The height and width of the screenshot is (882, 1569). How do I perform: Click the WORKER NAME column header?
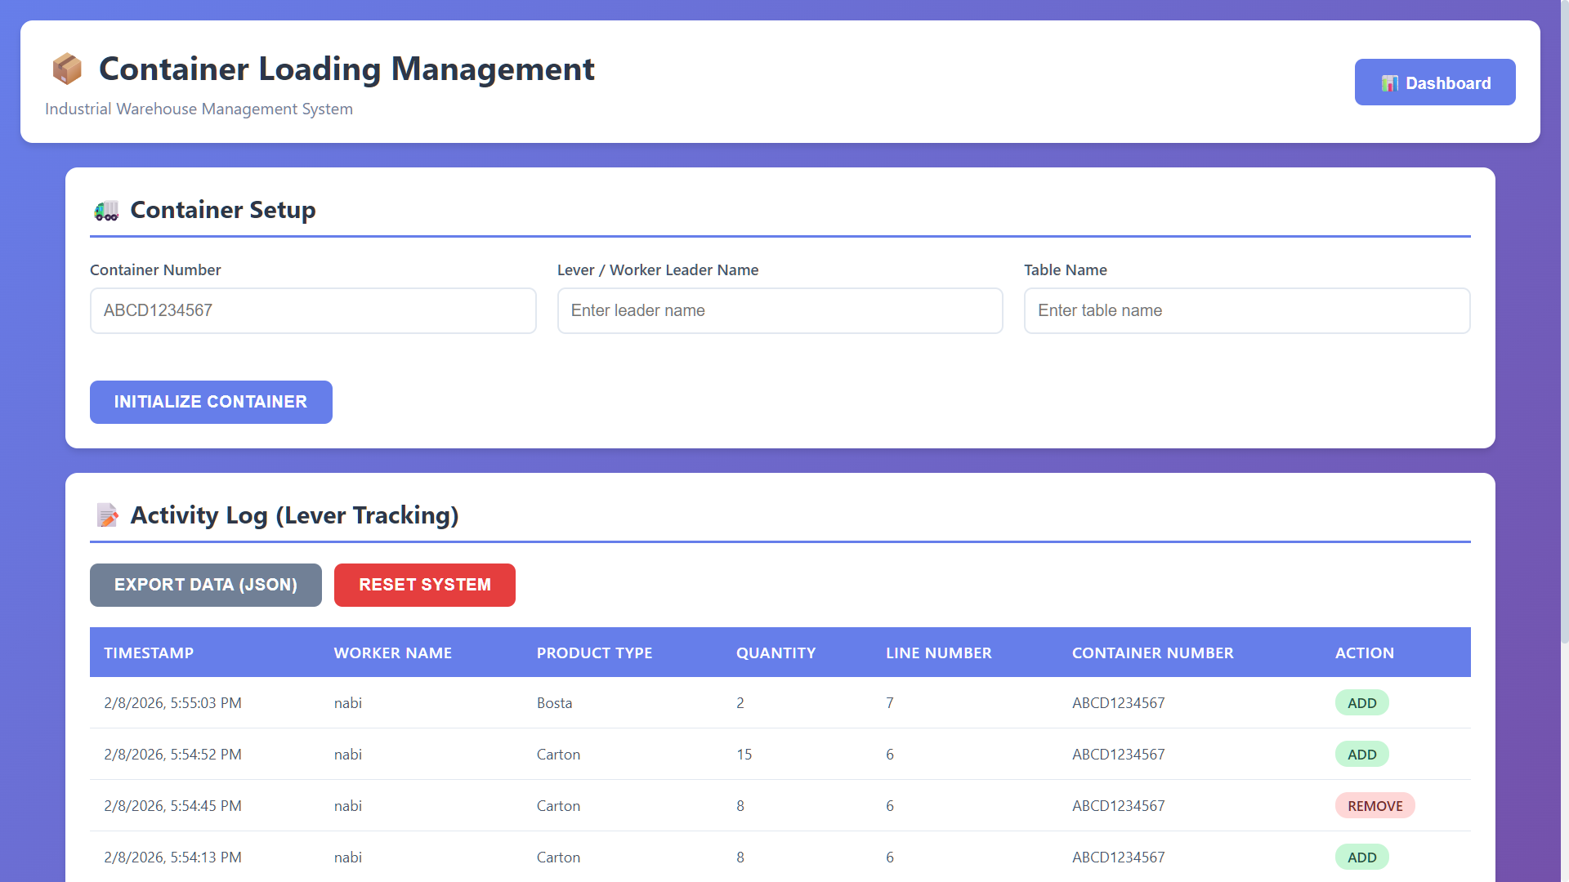[393, 653]
